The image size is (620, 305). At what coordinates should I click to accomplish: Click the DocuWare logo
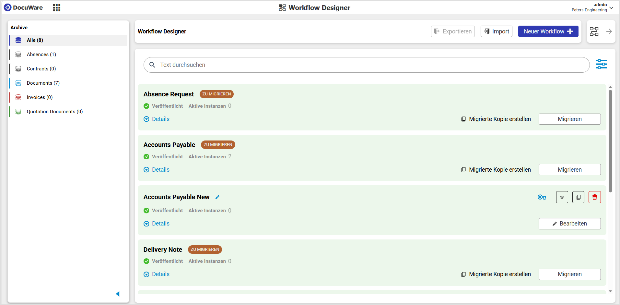23,7
